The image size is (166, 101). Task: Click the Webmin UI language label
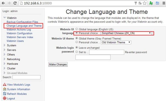pyautogui.click(x=67, y=31)
